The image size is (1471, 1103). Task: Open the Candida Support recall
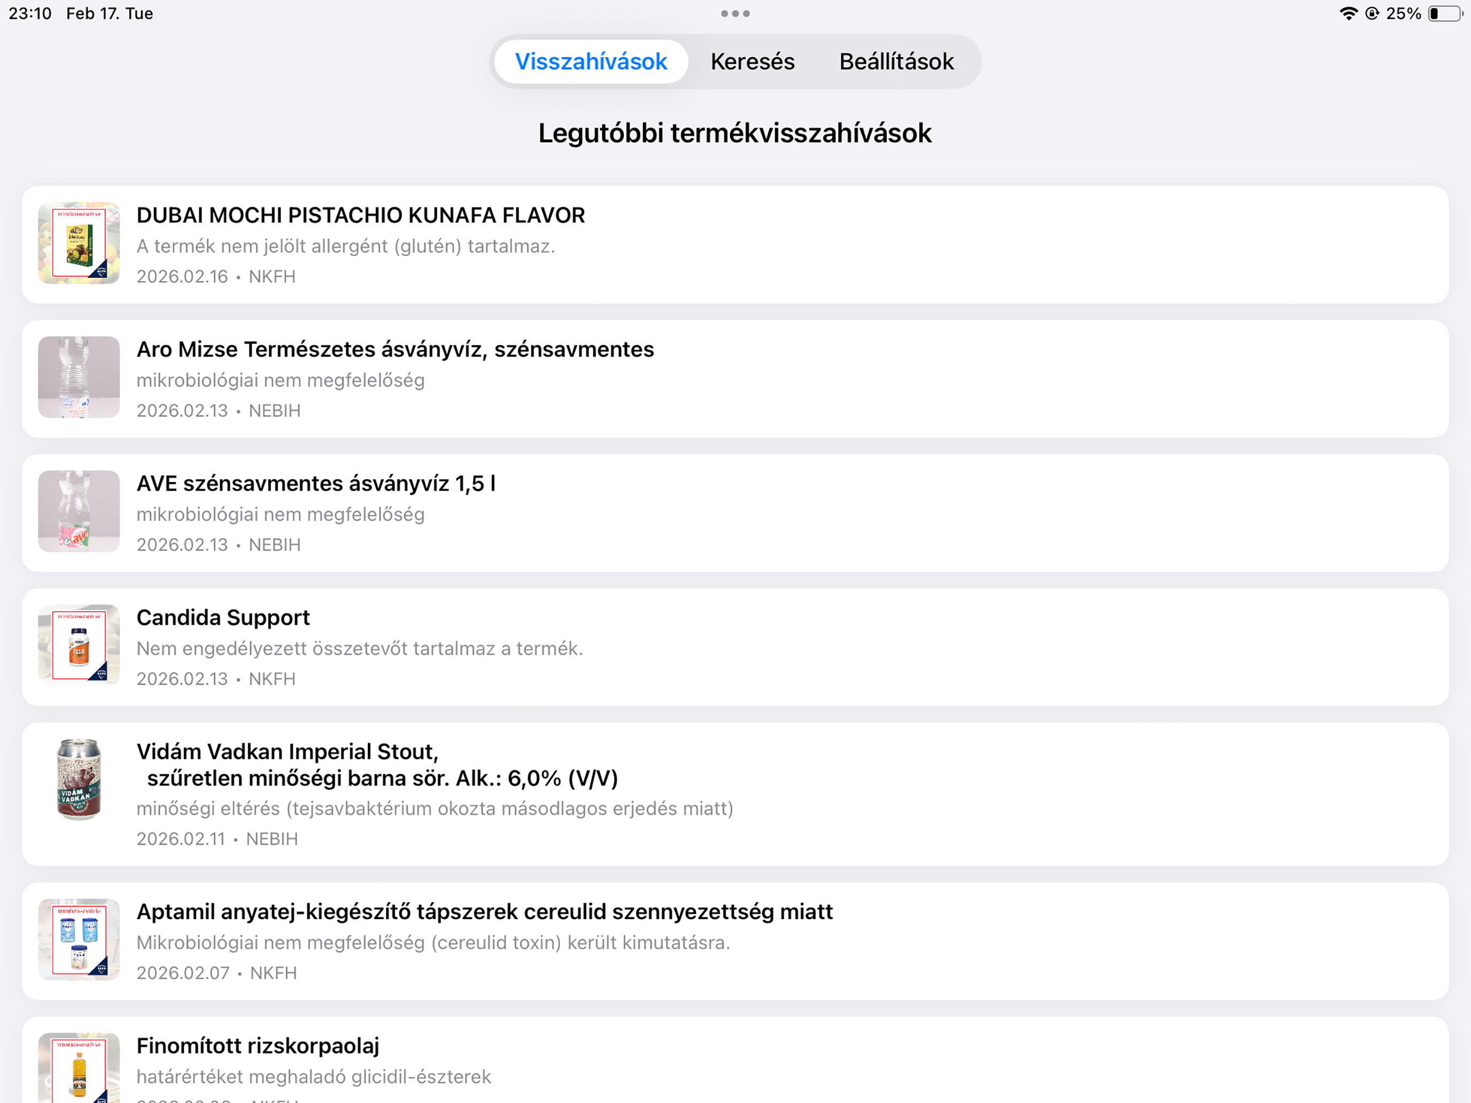click(x=735, y=647)
